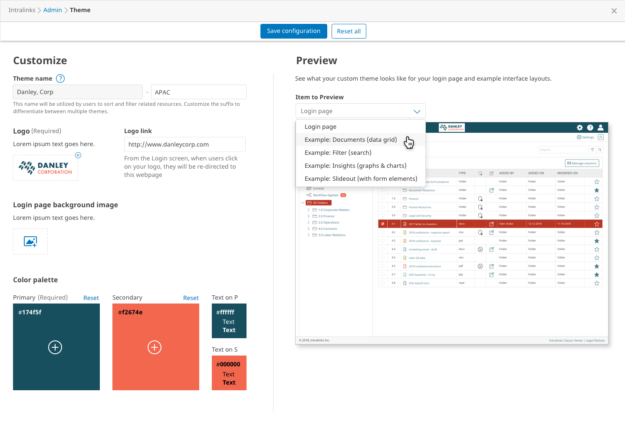Expand 4.0 Contracts folder

coord(309,229)
